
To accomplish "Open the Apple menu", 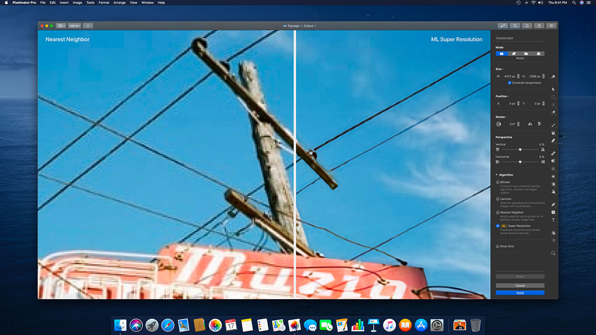I will pos(6,3).
